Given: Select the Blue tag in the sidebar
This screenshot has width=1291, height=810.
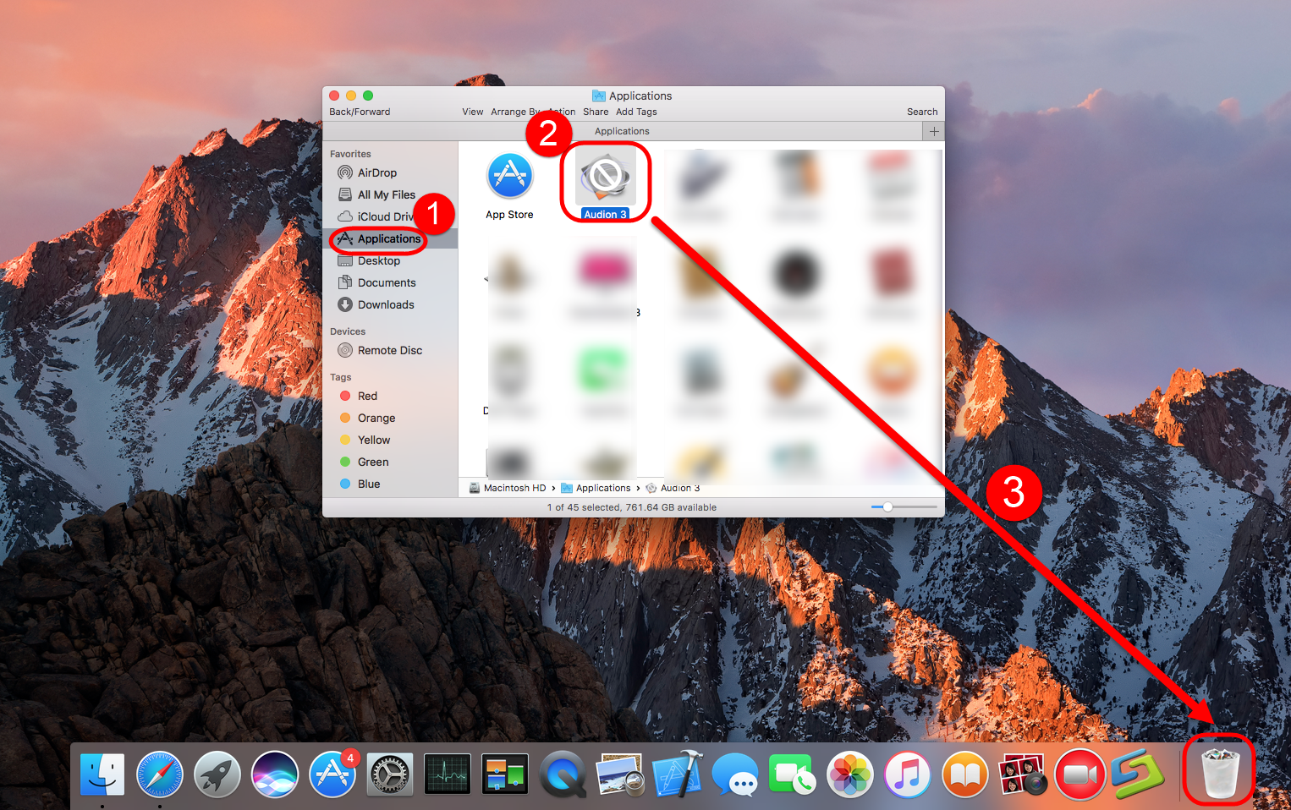Looking at the screenshot, I should point(369,484).
